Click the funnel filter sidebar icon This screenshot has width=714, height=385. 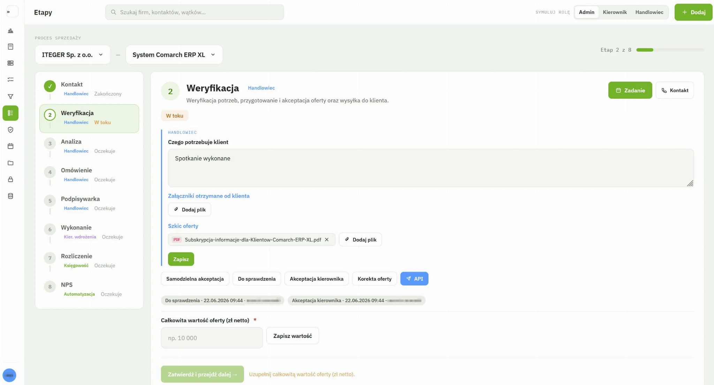coord(10,96)
